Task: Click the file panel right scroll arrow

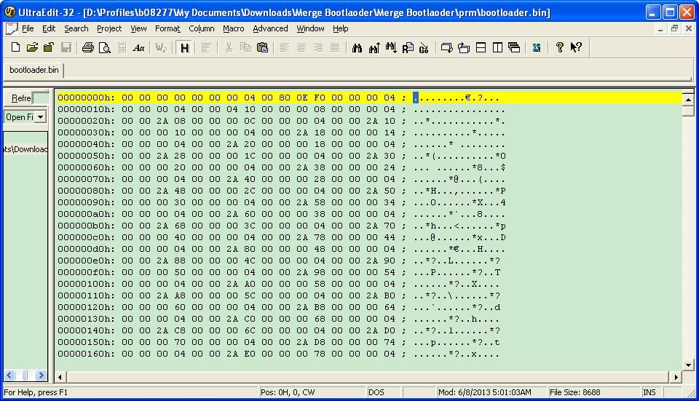Action: (x=41, y=375)
